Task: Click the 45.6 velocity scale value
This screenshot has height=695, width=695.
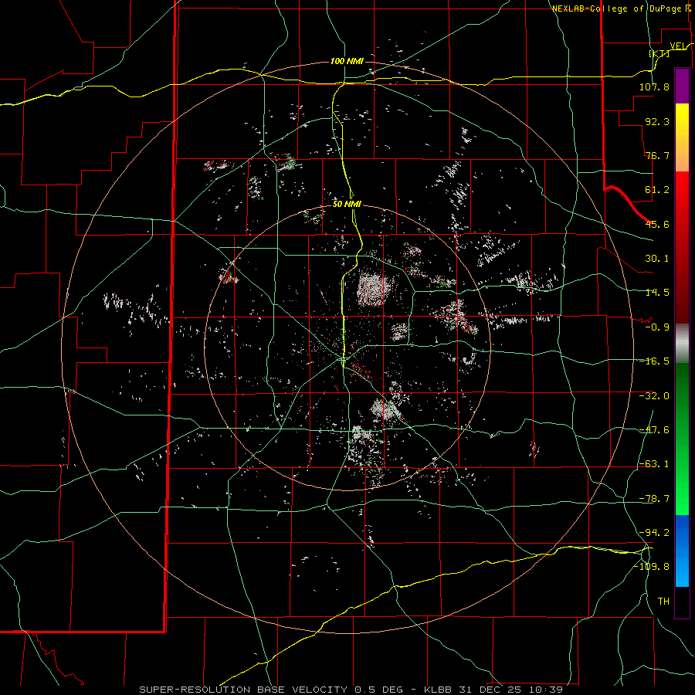Action: pos(657,224)
